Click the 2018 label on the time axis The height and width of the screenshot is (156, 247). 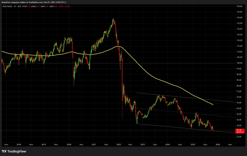[19, 145]
